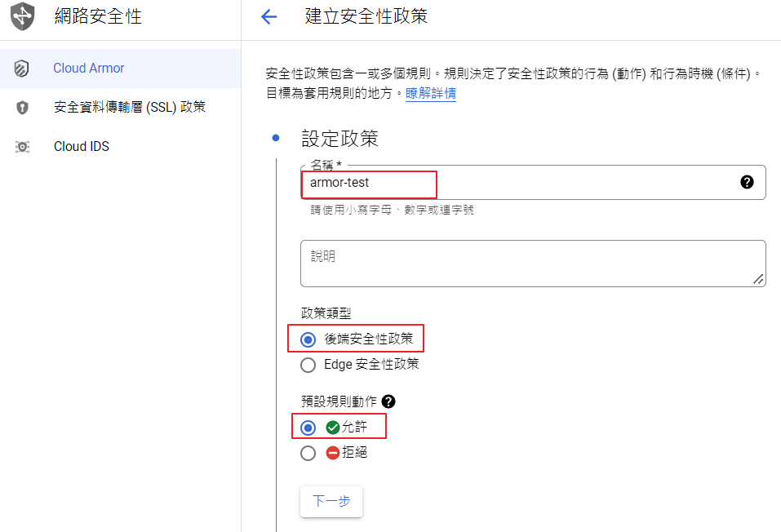Choose the 允許 default action radio
Screen dimensions: 781x532
(308, 428)
